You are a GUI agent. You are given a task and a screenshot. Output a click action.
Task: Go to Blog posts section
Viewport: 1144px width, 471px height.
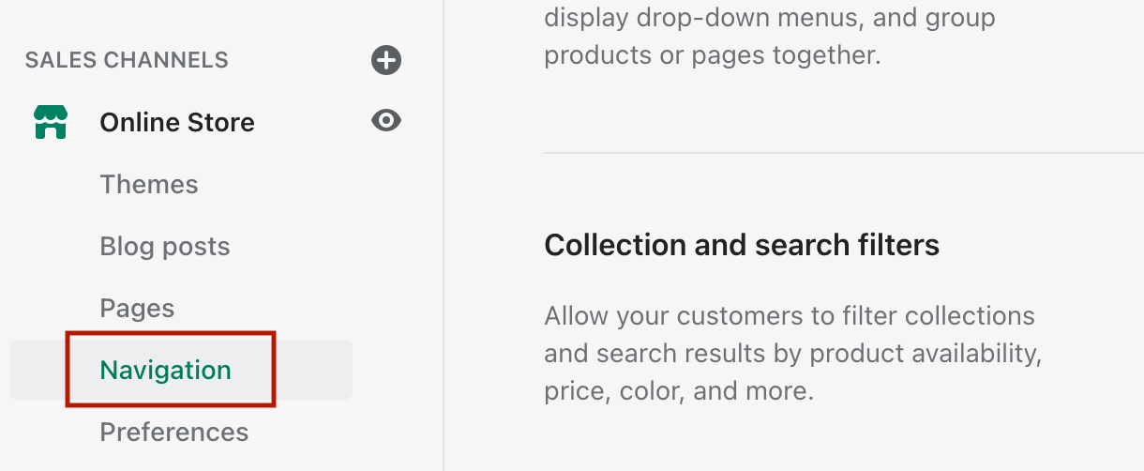165,247
